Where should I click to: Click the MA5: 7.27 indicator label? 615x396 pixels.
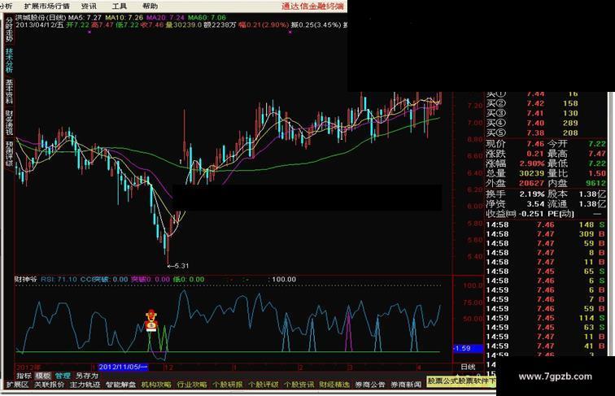point(85,17)
